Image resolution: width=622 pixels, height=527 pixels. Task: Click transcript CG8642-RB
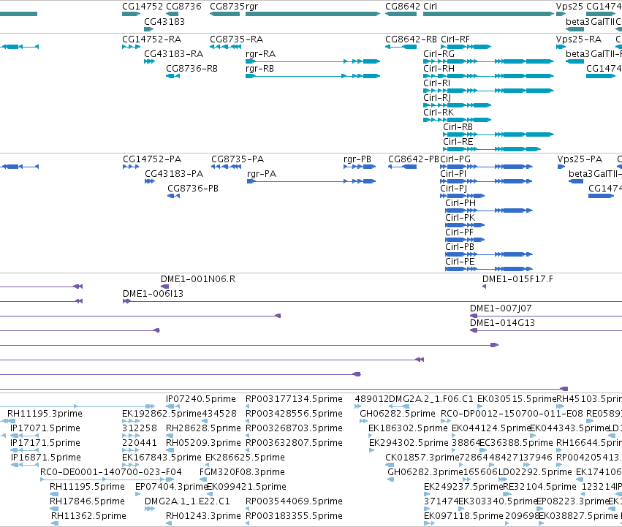(401, 47)
